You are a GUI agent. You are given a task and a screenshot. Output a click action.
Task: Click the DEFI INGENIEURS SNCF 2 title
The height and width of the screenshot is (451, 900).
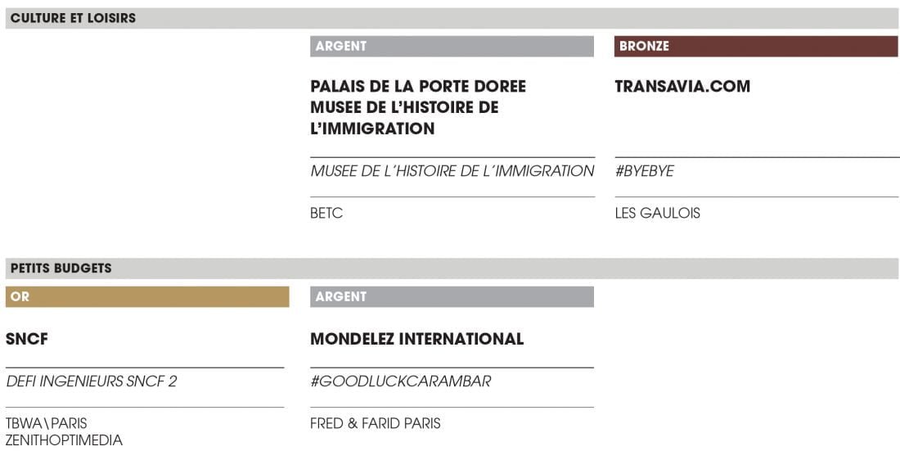91,381
